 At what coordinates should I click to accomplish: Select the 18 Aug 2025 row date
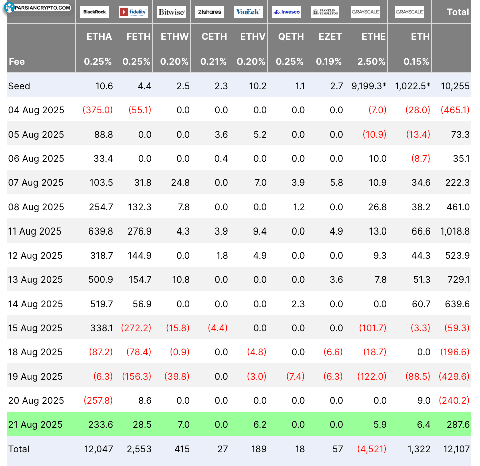click(x=35, y=352)
